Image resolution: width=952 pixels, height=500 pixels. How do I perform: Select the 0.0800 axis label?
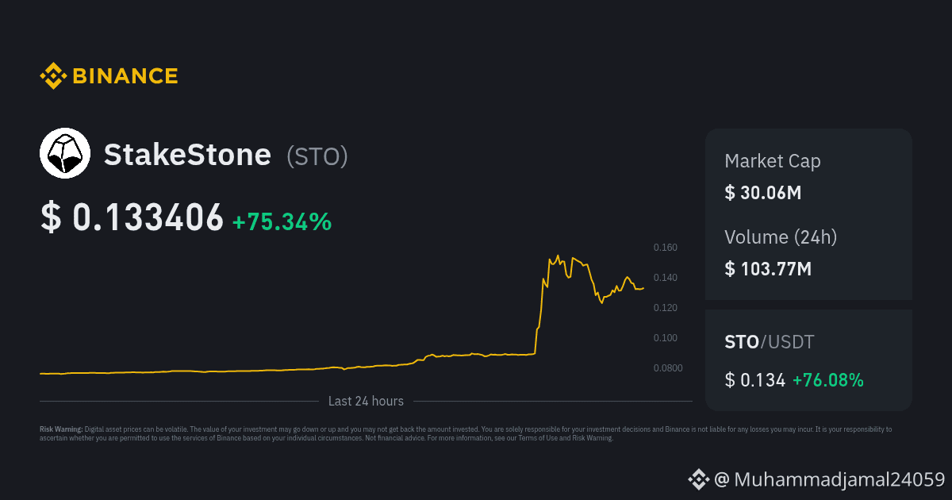[x=667, y=368]
